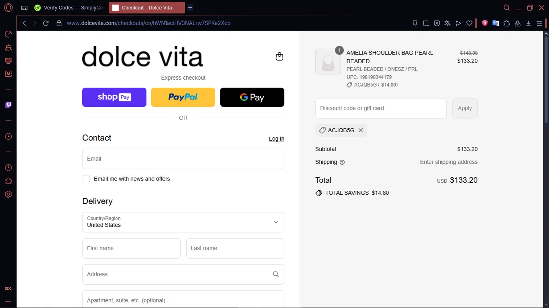The image size is (549, 308).
Task: Pay with Google Pay button
Action: [x=252, y=97]
